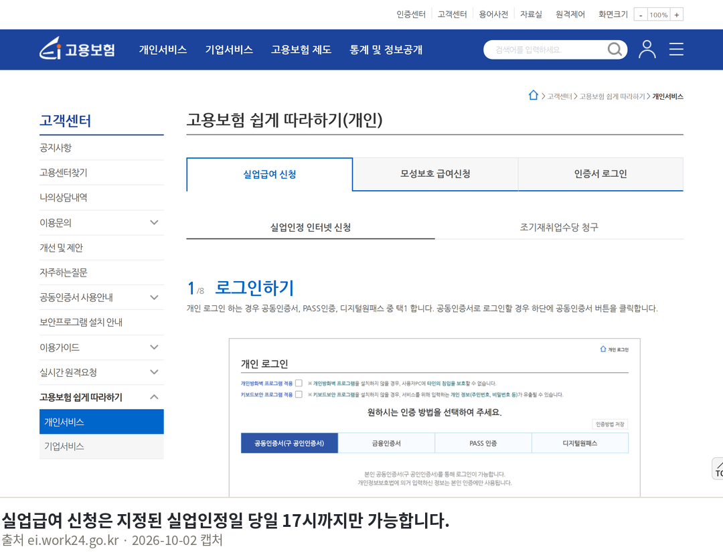Open 고용센터찾기 in sidebar
Screen dimensions: 723x555
coord(102,173)
